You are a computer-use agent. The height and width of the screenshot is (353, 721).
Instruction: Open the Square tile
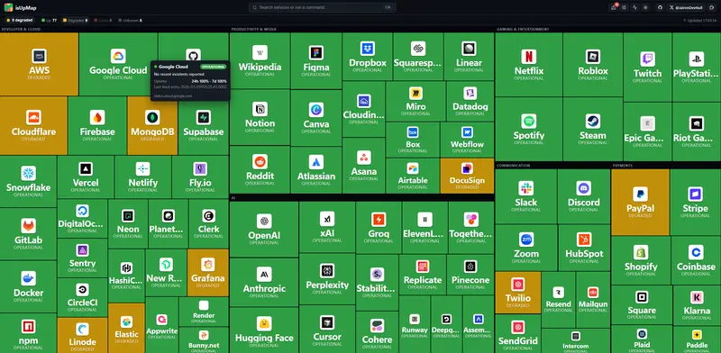tap(642, 304)
